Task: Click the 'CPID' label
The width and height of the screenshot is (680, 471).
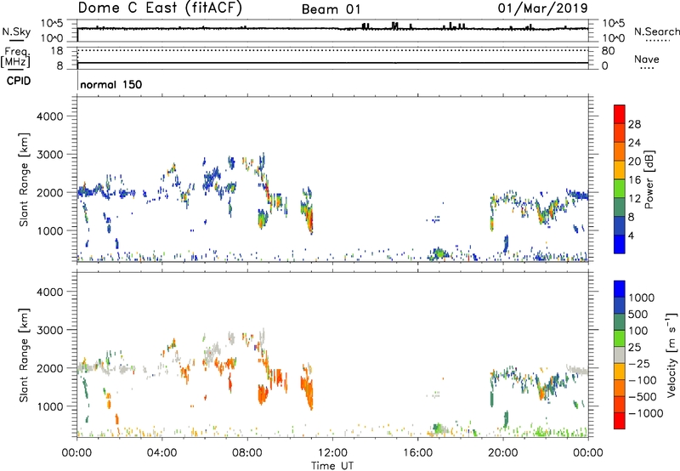Action: (x=19, y=81)
